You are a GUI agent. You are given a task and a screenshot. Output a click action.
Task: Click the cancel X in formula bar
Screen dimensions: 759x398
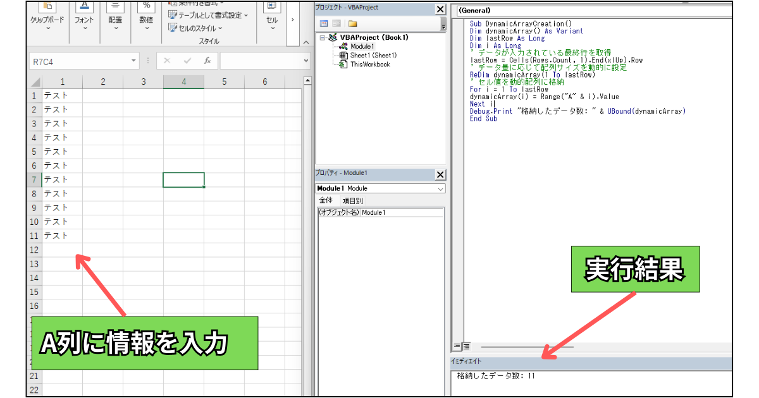(167, 61)
